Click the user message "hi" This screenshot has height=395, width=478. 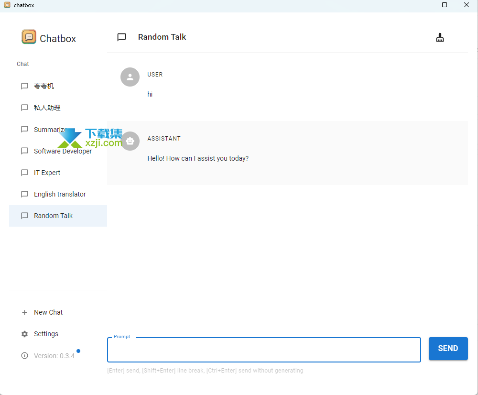pyautogui.click(x=150, y=94)
